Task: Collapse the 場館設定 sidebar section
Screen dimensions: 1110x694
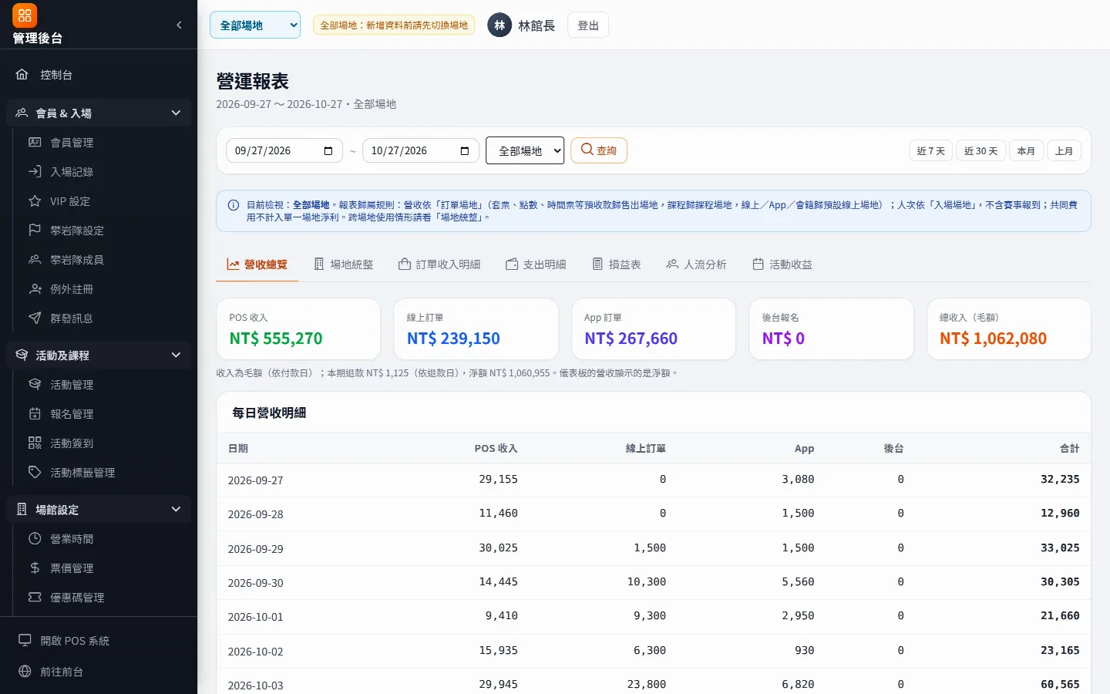Action: coord(99,510)
